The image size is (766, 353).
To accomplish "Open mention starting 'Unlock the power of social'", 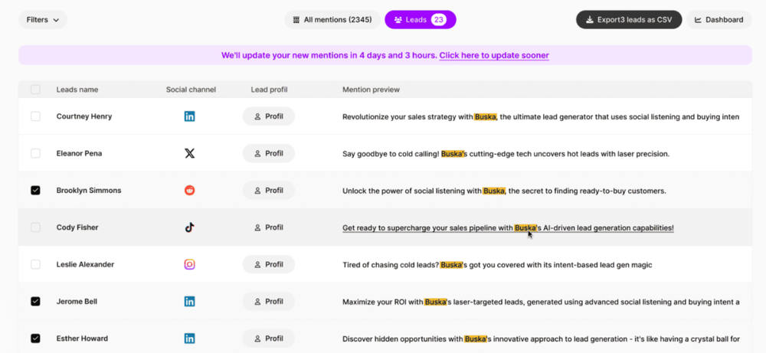I will 504,191.
